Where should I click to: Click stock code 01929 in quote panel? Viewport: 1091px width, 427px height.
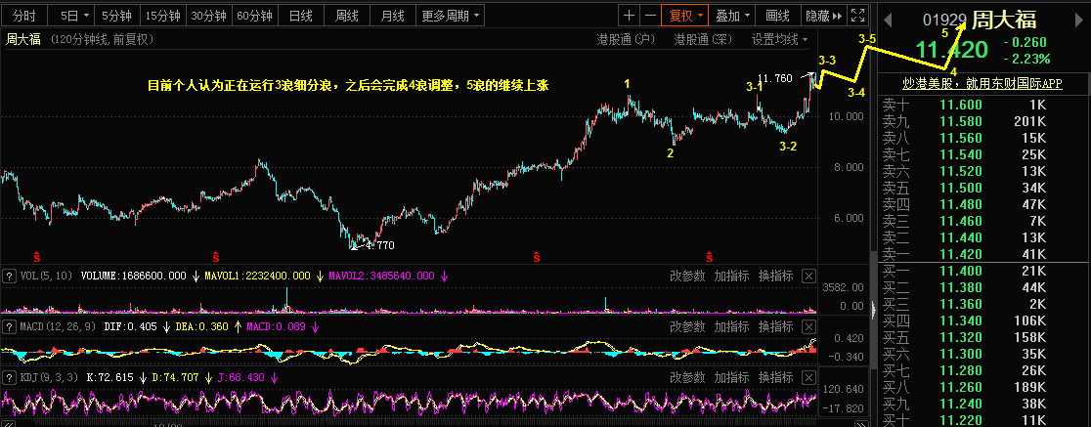tap(944, 21)
